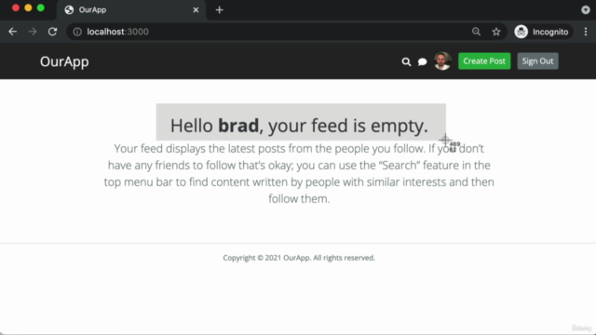Open the Incognito profile indicator

click(542, 32)
